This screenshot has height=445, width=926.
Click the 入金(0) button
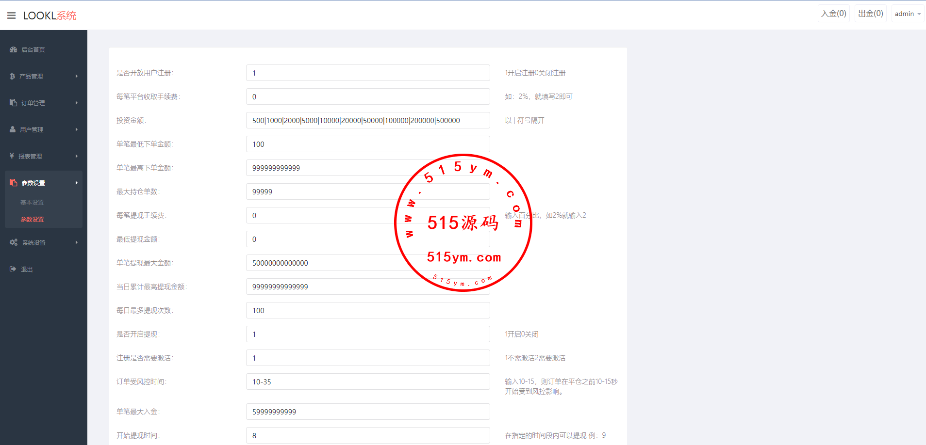833,14
